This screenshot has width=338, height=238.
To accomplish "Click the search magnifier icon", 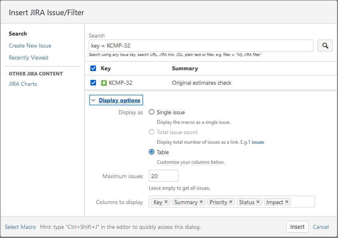I will (x=325, y=45).
